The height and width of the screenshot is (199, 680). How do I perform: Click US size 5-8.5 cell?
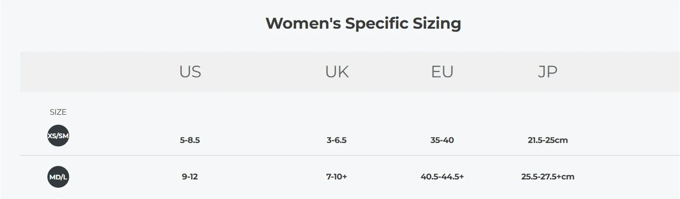click(190, 140)
